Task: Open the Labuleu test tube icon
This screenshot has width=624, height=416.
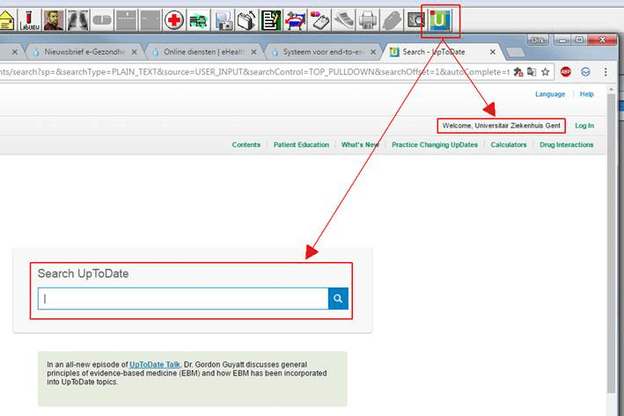Action: click(30, 20)
